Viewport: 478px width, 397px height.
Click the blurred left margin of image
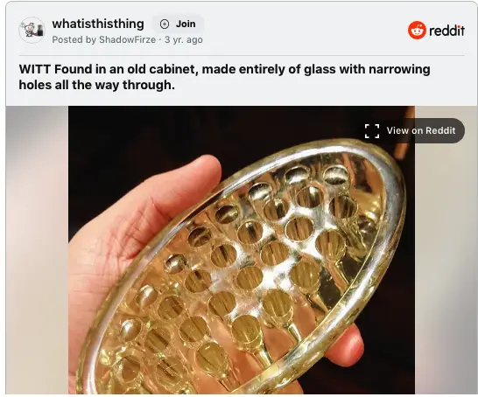[37, 249]
